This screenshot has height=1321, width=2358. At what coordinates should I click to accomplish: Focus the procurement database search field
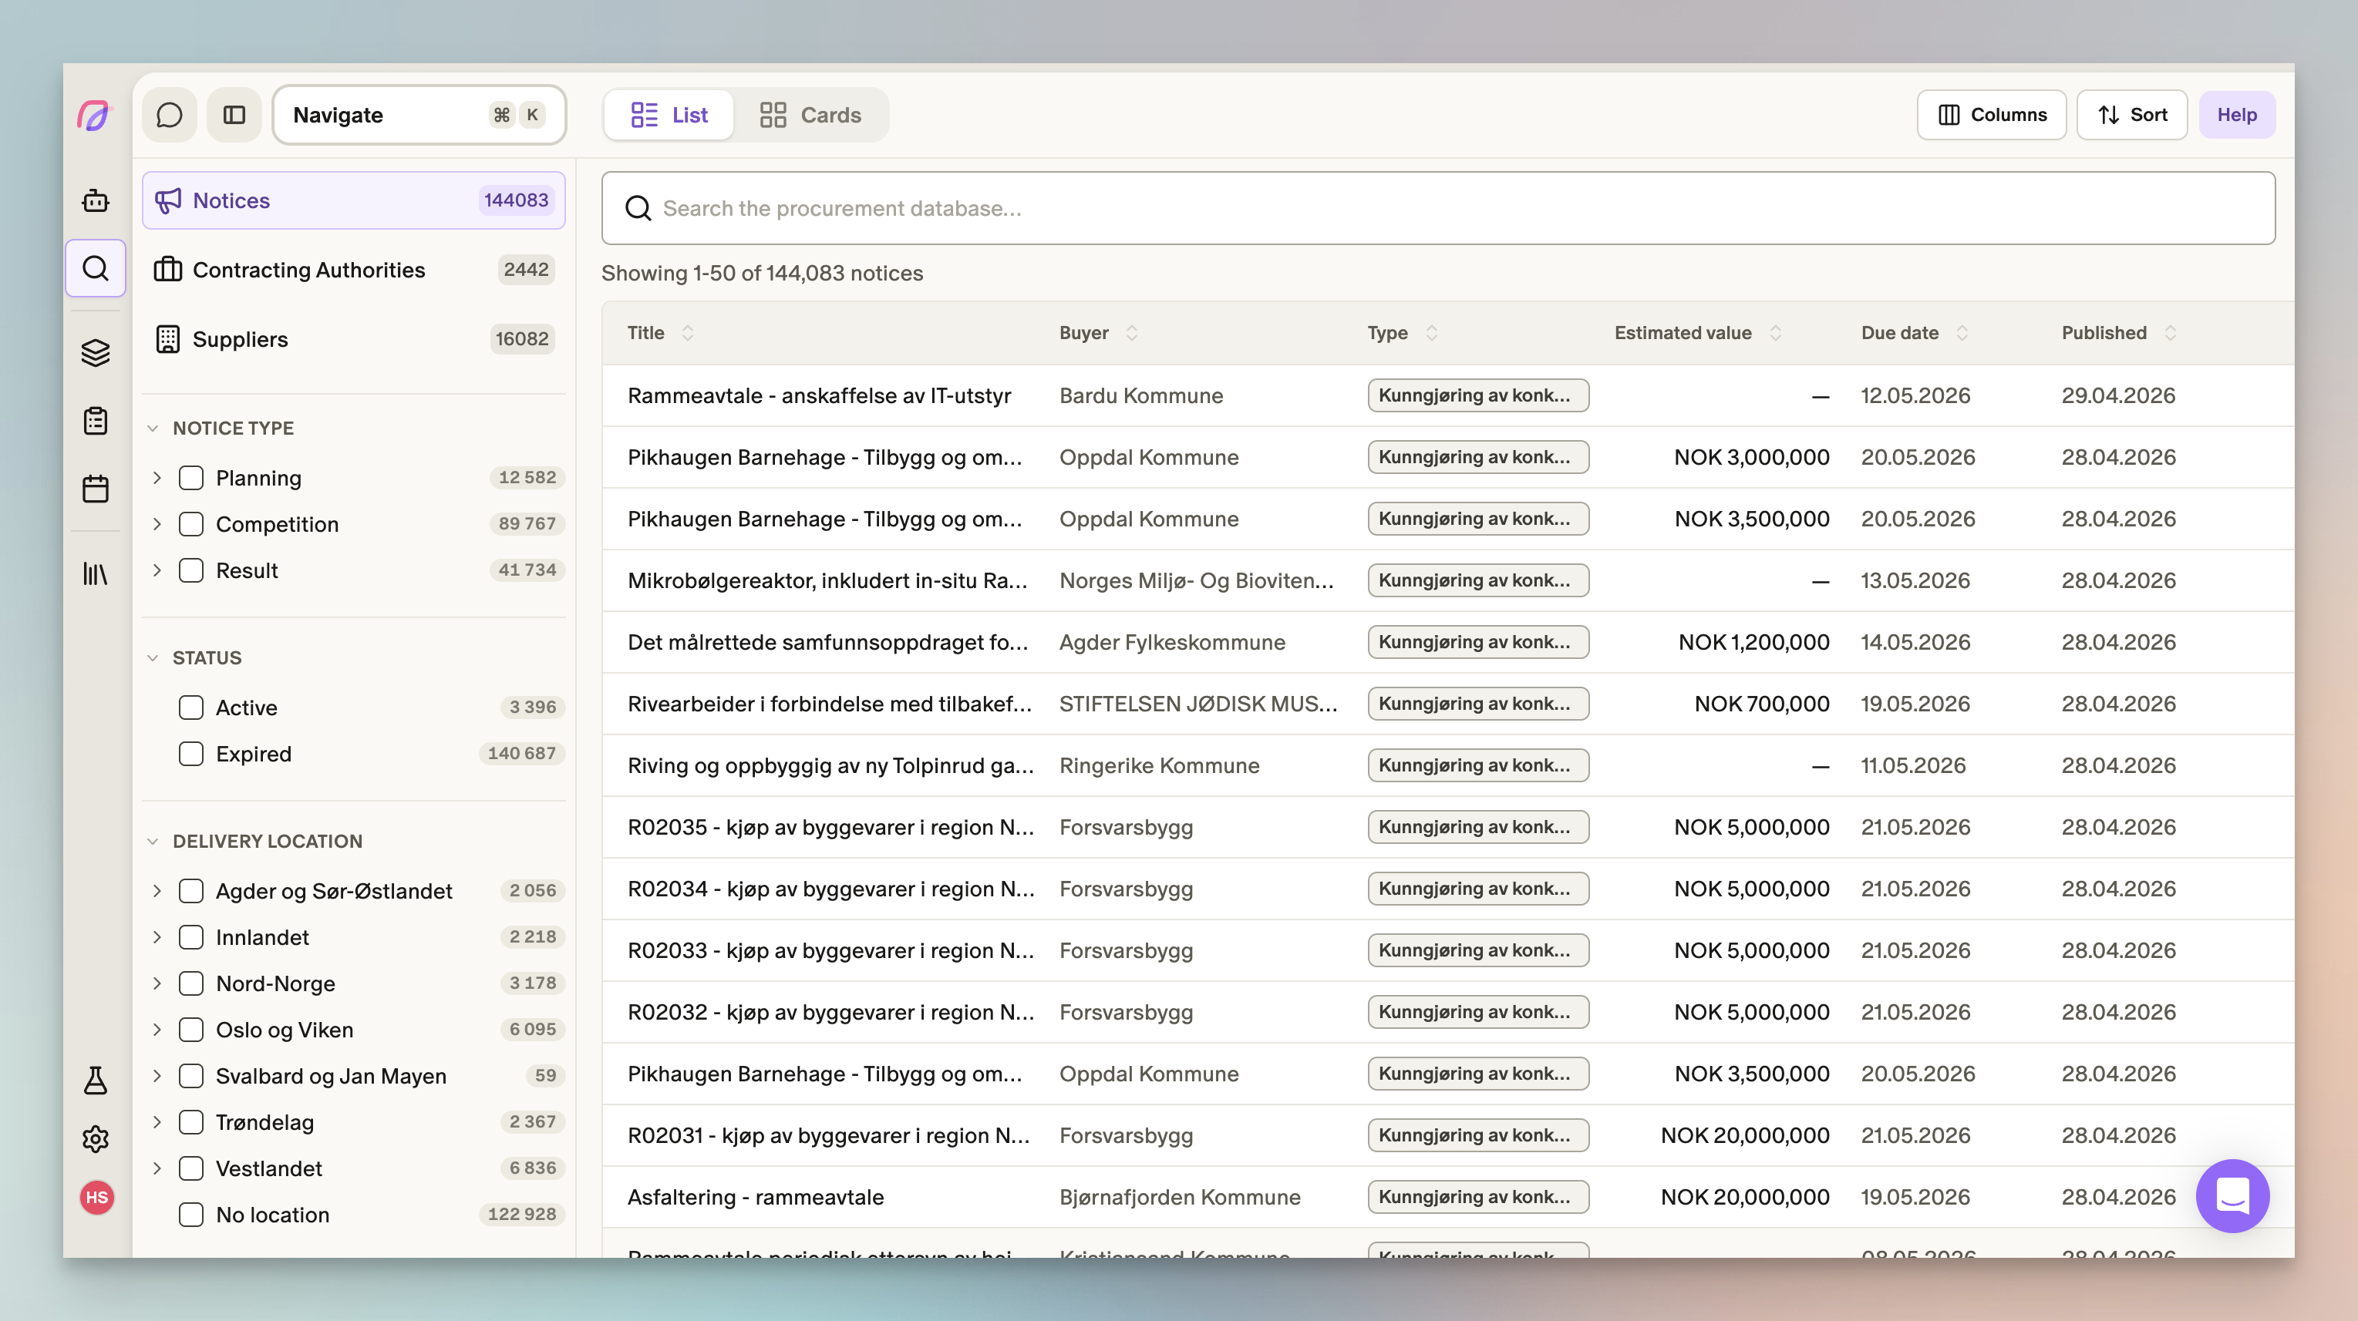[x=1437, y=209]
